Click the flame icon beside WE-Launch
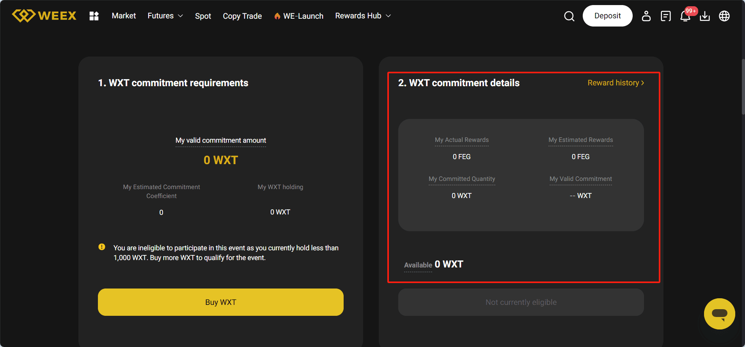Viewport: 745px width, 347px height. (277, 16)
